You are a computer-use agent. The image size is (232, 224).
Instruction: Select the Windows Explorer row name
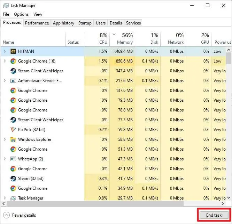(x=34, y=139)
